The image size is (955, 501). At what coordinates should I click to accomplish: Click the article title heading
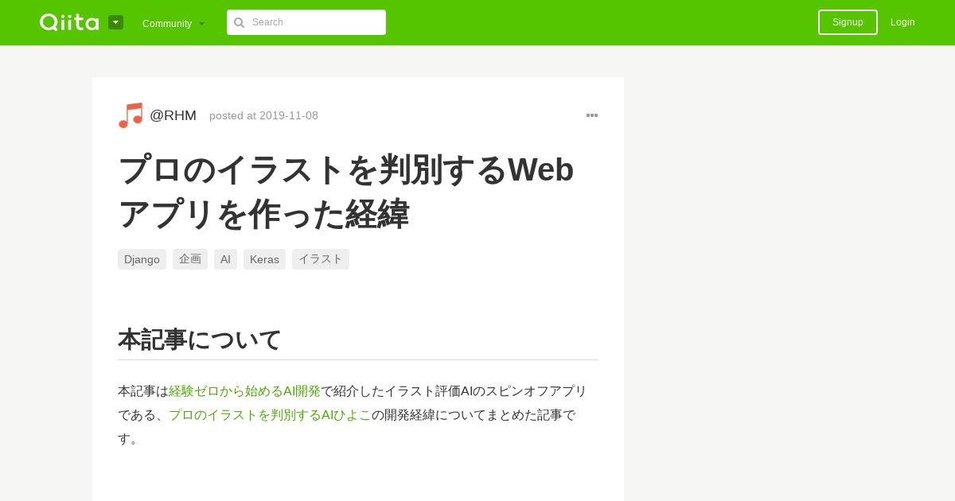point(346,192)
